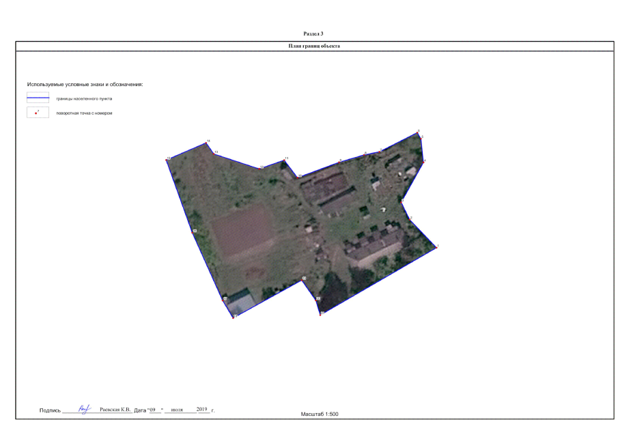The width and height of the screenshot is (618, 437).
Task: Click the month field 'июля' in the date
Action: 179,410
